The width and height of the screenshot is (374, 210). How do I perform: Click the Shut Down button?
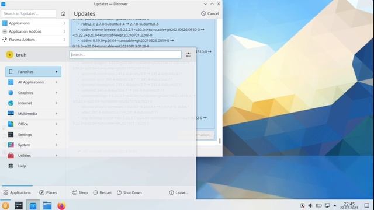[x=129, y=192]
